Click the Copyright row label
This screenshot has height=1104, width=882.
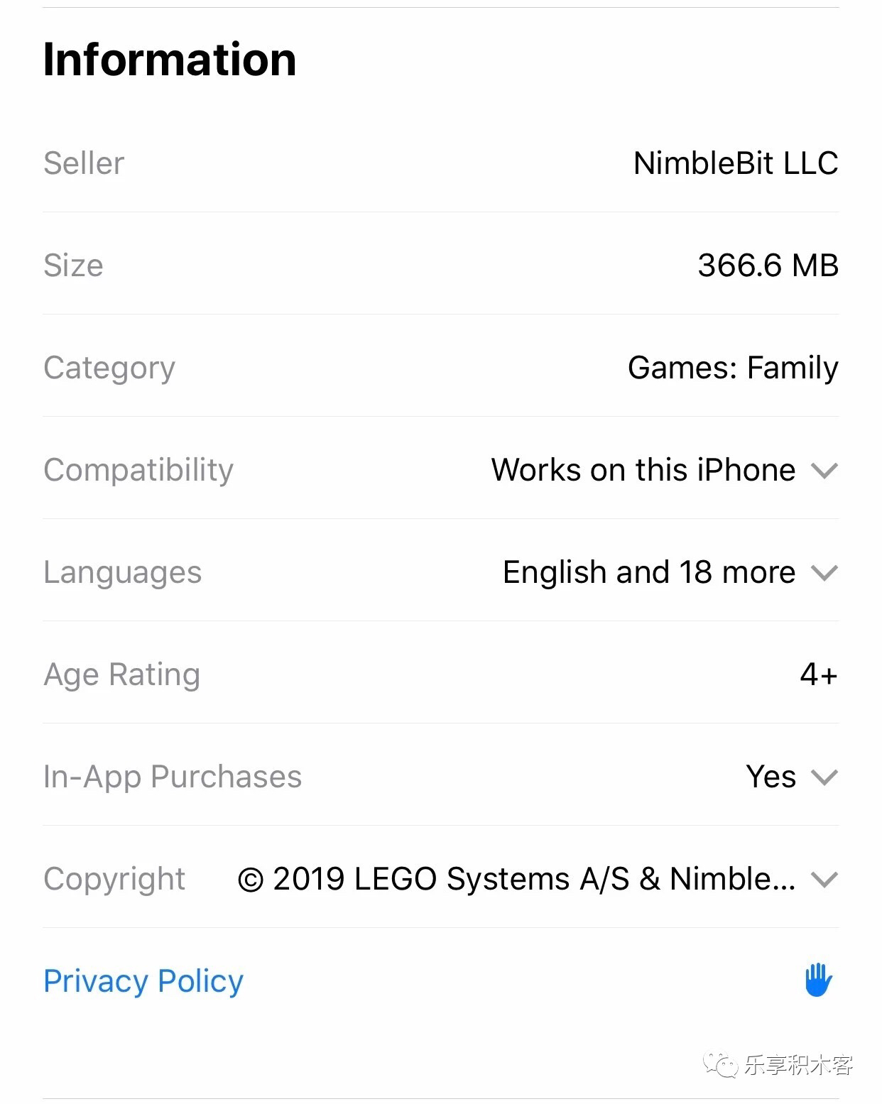[114, 879]
